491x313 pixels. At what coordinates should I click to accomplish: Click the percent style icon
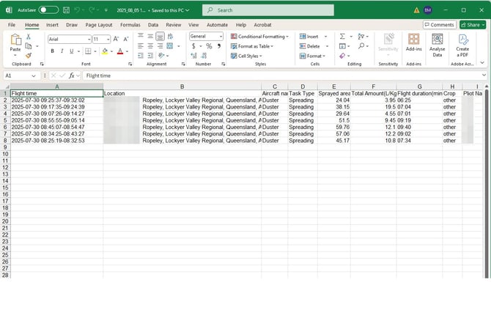(x=208, y=46)
